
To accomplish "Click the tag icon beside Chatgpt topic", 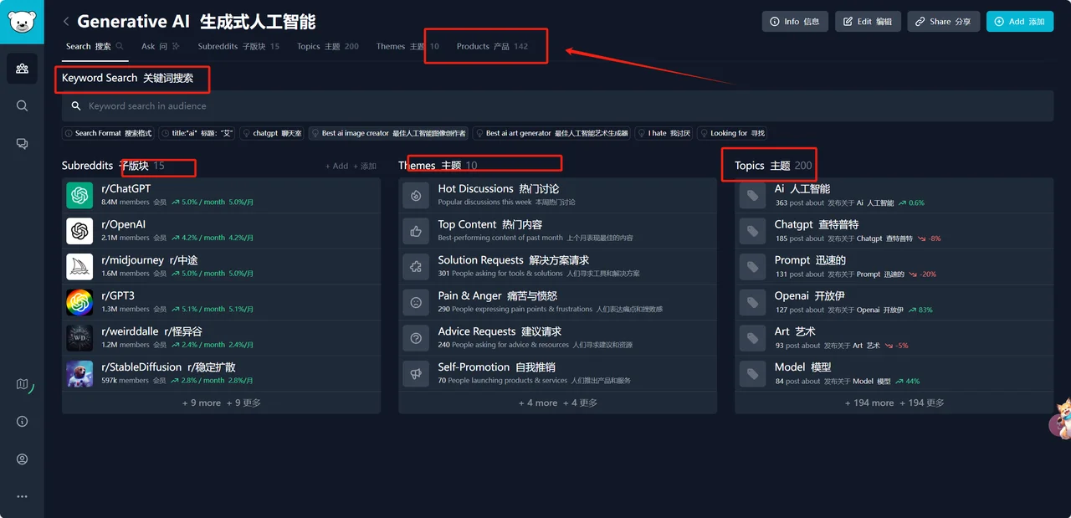I will coord(752,231).
